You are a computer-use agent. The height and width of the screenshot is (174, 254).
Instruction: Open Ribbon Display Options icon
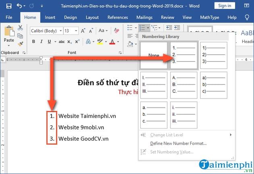point(247,6)
